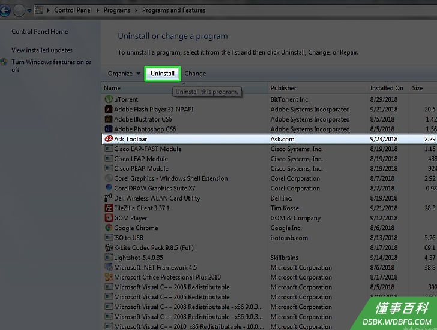
Task: Click install date 9/14/2018
Action: pos(384,257)
